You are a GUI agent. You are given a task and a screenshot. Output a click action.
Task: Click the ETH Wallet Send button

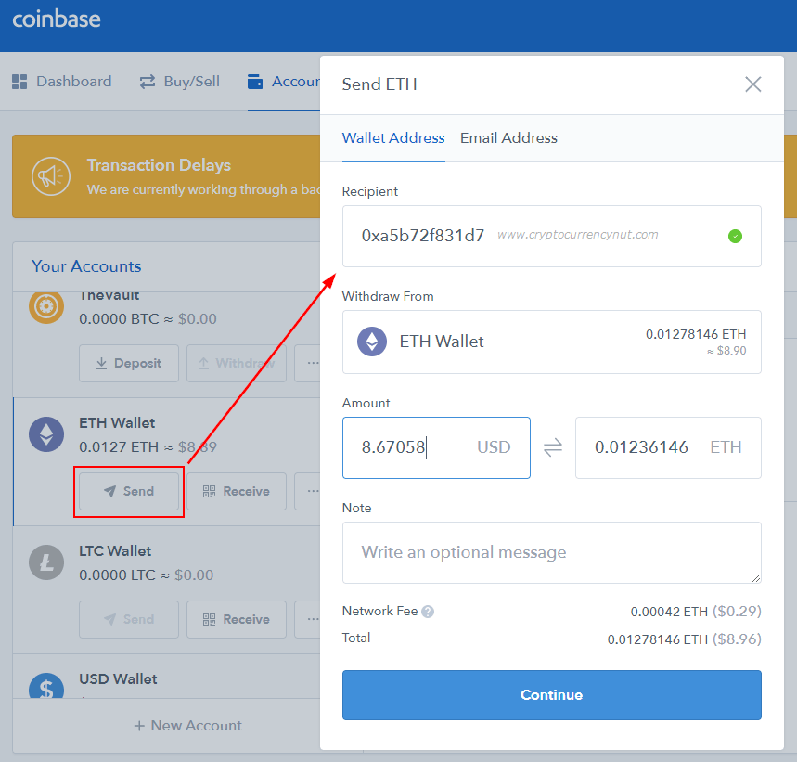pyautogui.click(x=129, y=491)
